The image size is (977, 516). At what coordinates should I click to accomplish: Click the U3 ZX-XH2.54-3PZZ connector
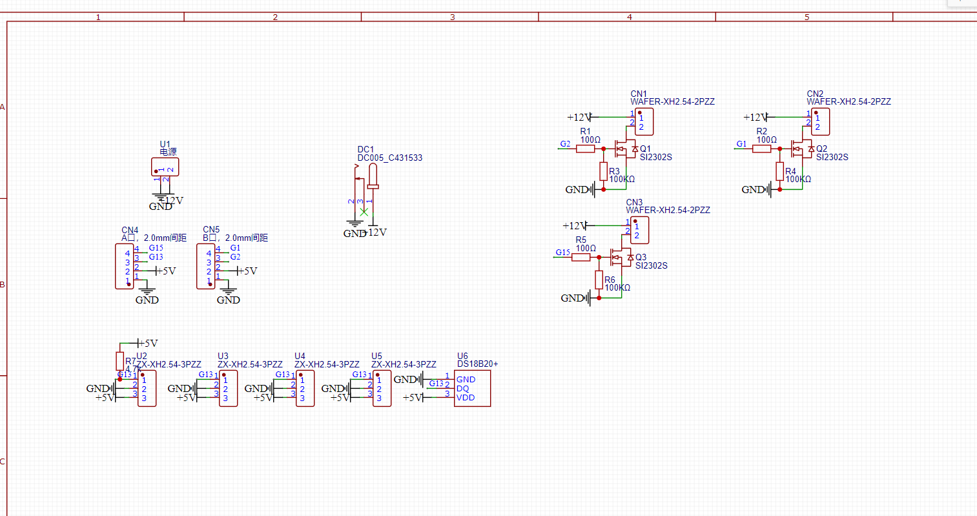(x=228, y=388)
